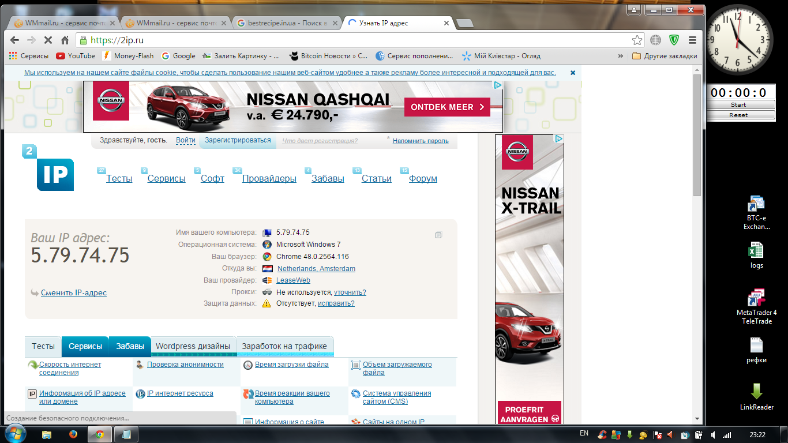Click the Войти login link

(186, 140)
